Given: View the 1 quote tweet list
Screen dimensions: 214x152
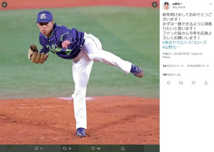Looking at the screenshot, I should click(198, 66).
